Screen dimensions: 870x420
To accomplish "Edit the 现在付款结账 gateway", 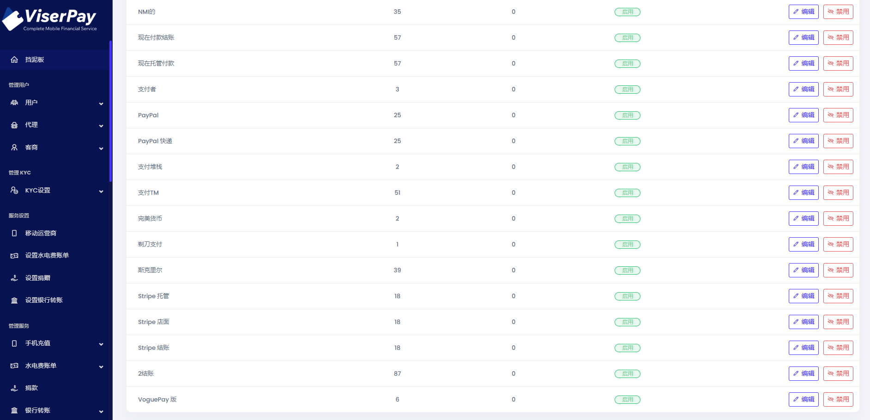I will (x=804, y=37).
